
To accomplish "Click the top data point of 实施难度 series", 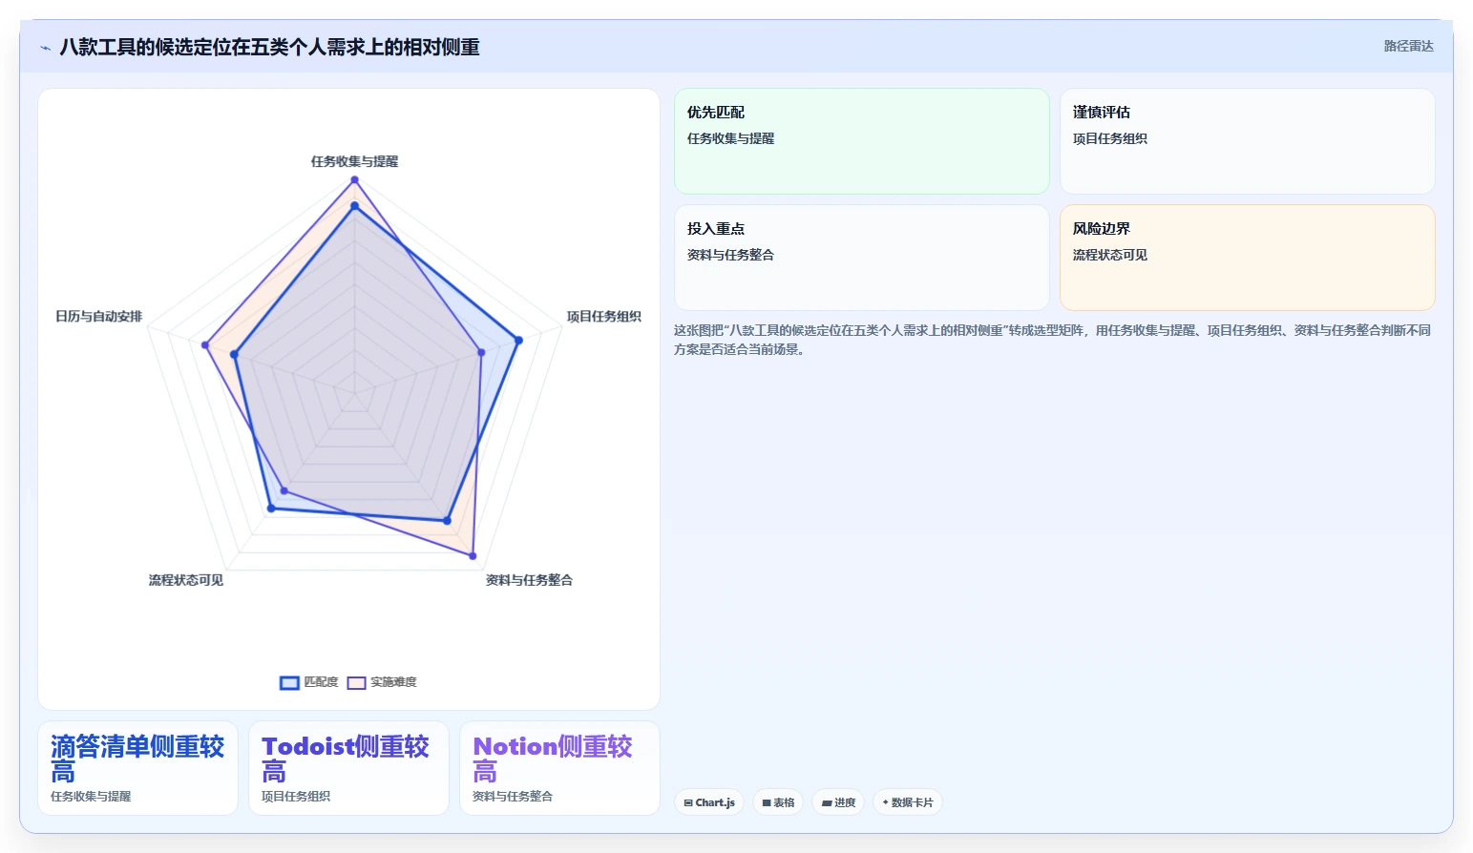I will [354, 179].
